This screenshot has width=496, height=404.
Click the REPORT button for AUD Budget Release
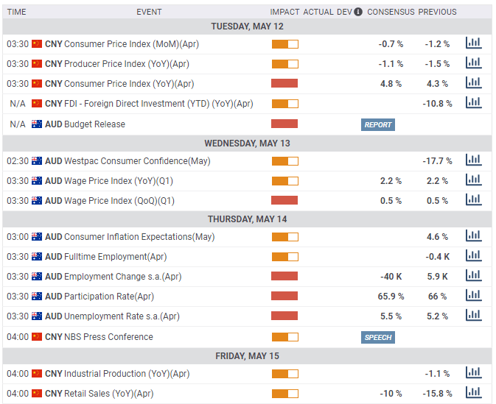(377, 125)
